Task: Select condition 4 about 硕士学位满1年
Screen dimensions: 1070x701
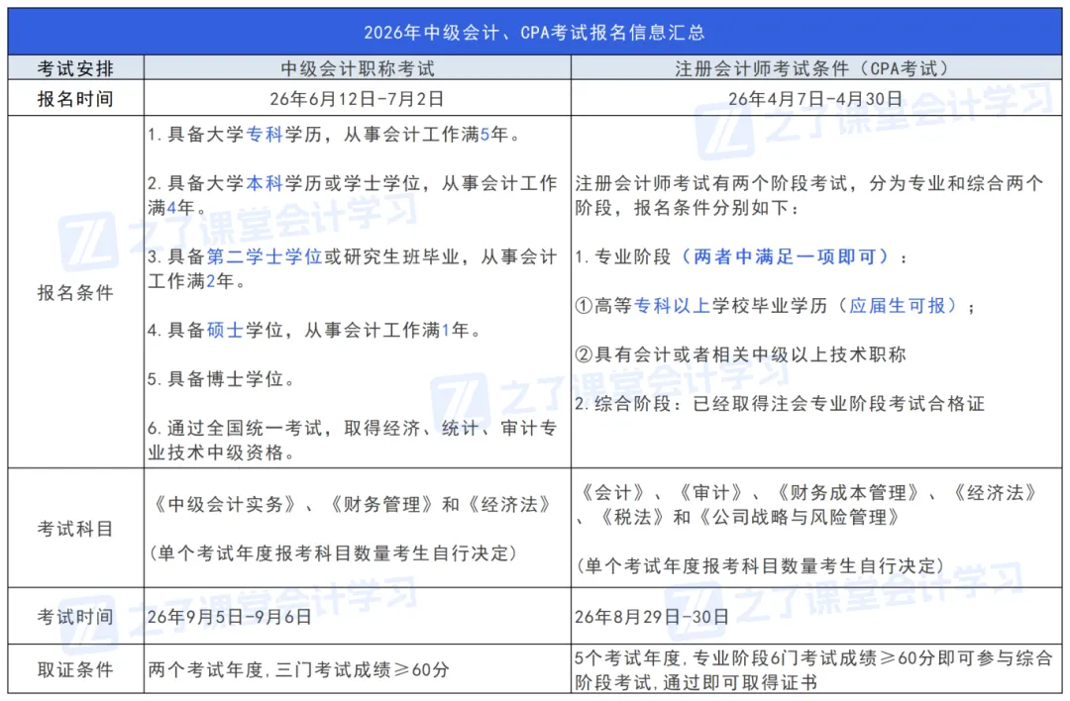Action: (x=315, y=330)
